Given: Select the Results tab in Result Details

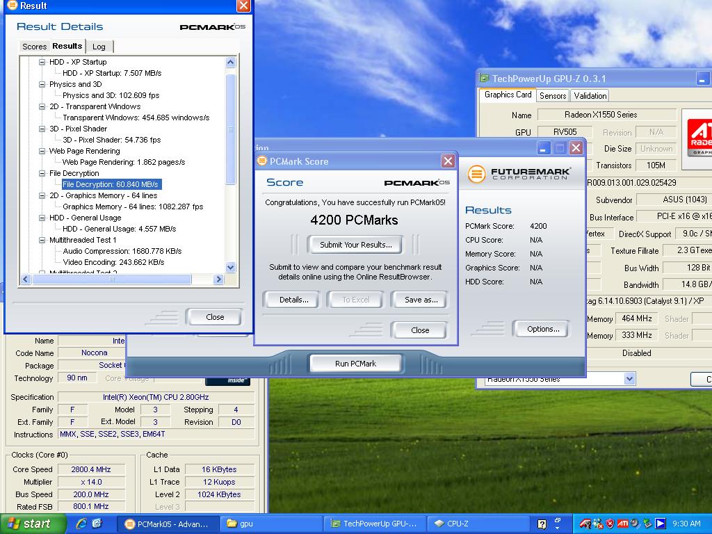Looking at the screenshot, I should click(x=67, y=46).
